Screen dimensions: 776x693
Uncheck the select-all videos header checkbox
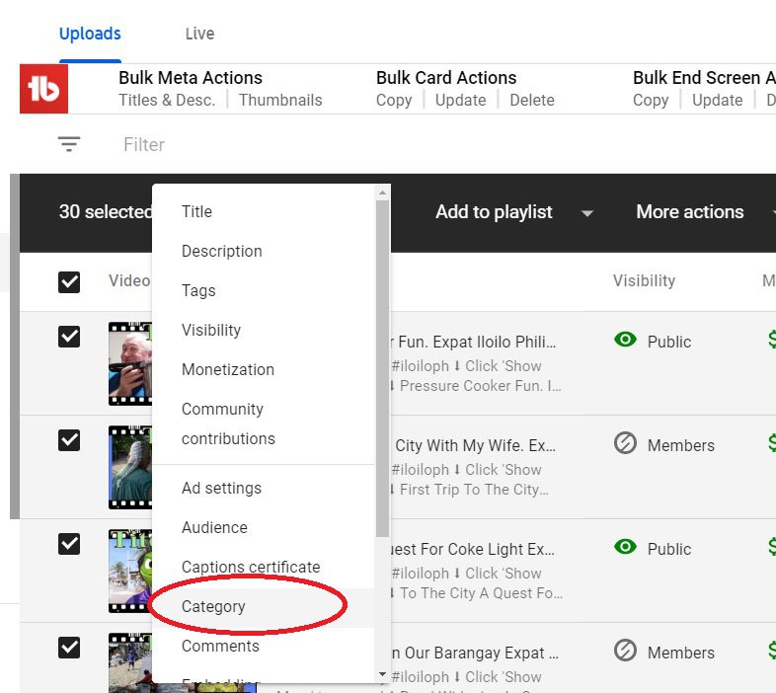point(69,281)
